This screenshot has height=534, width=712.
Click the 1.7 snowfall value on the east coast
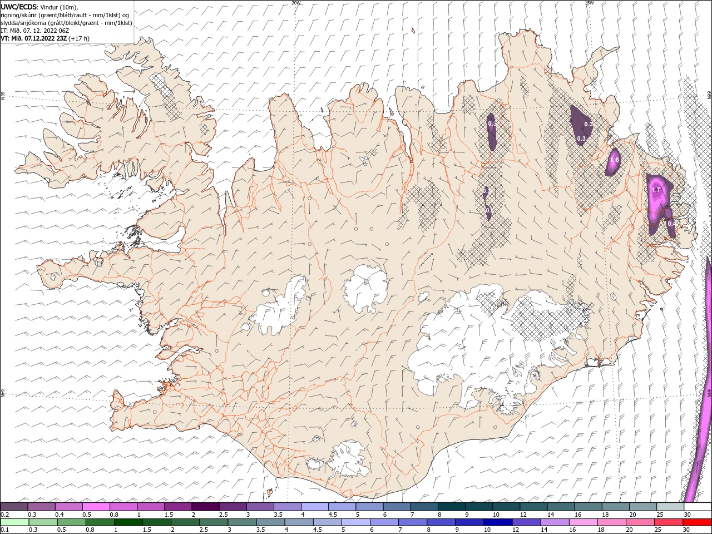(x=655, y=190)
